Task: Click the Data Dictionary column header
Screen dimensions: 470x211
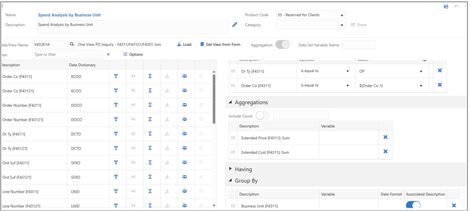Action: [83, 65]
